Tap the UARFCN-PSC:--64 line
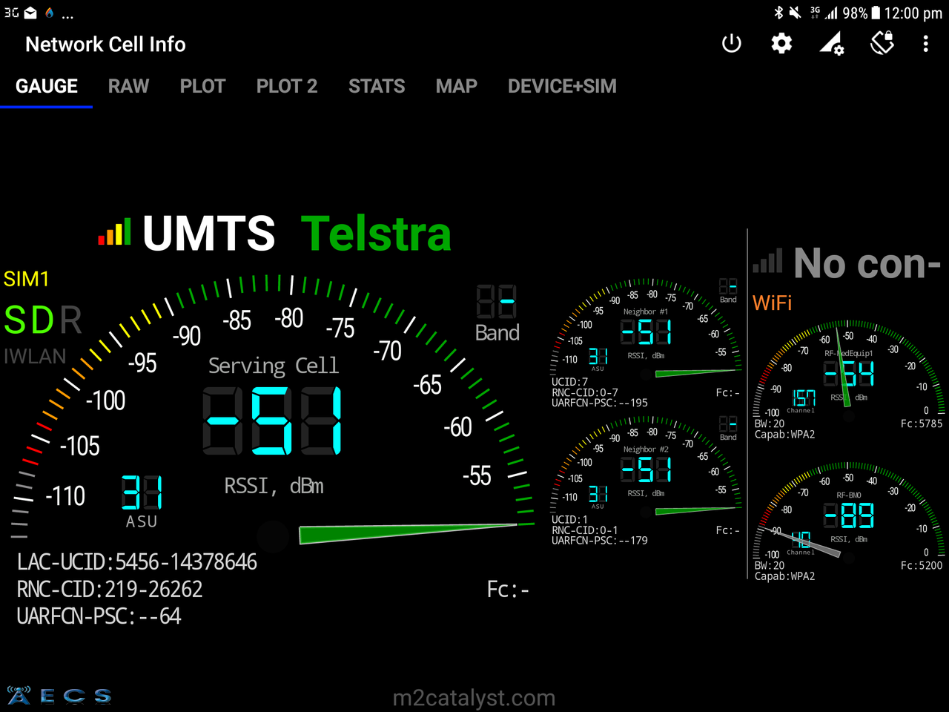The image size is (949, 712). (99, 616)
